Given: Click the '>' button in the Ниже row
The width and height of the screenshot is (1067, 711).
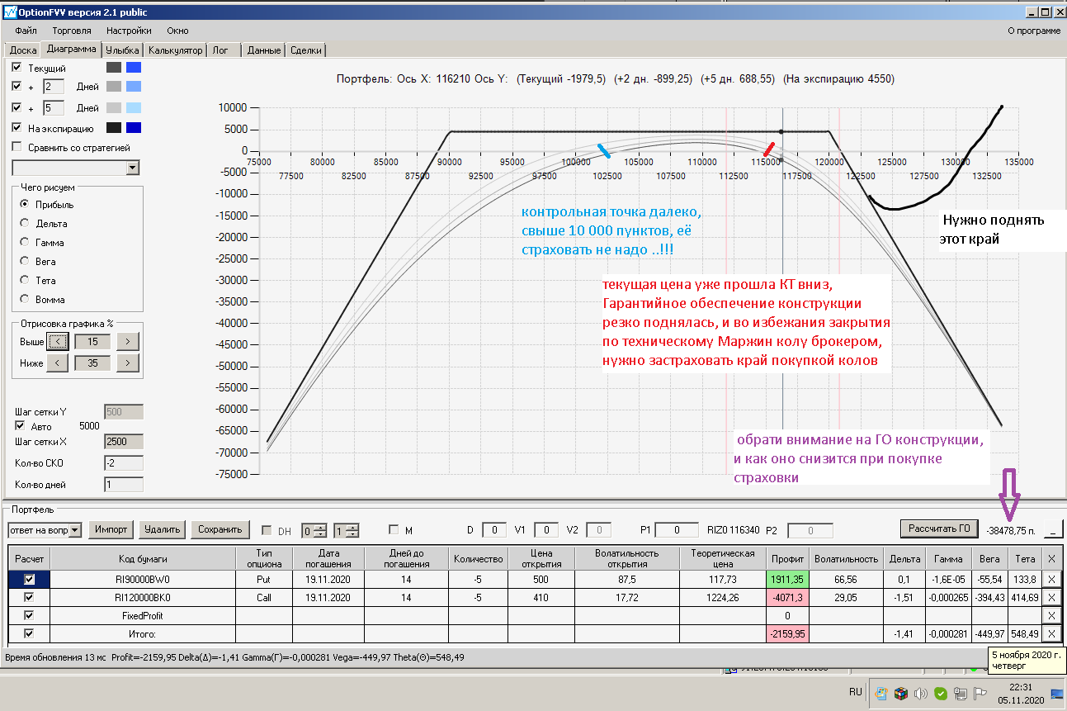Looking at the screenshot, I should tap(128, 363).
